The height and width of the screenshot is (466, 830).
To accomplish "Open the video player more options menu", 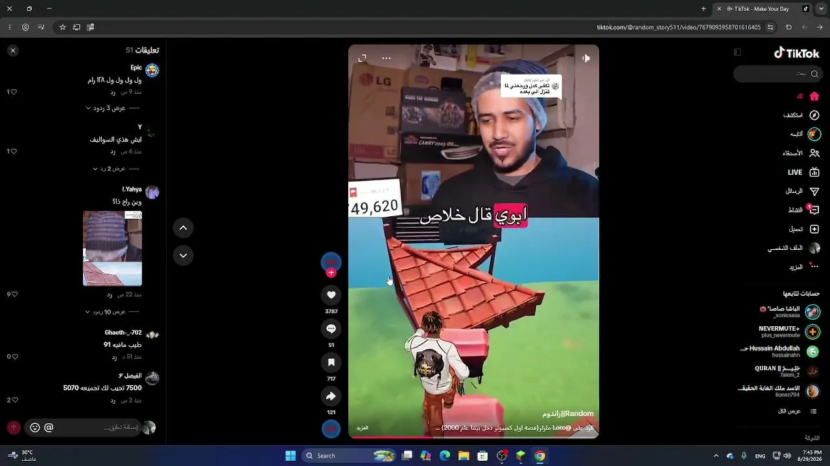I will click(386, 58).
